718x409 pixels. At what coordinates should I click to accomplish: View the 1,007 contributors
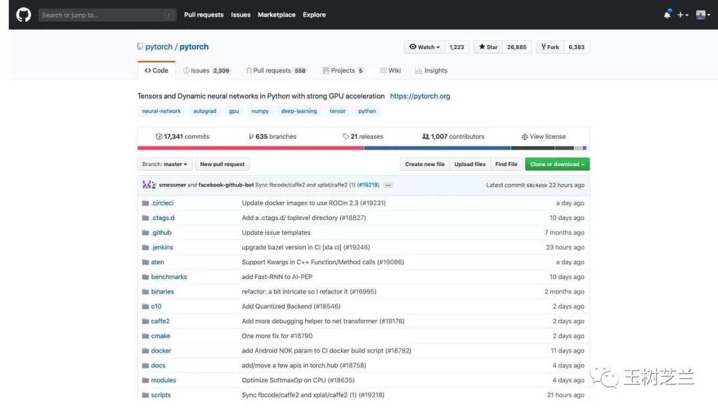[453, 136]
